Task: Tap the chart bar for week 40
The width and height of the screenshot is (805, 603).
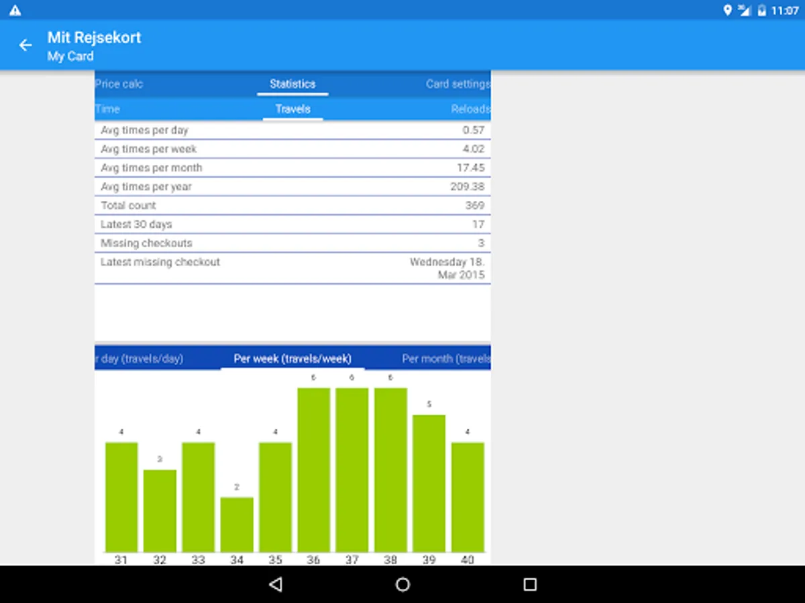Action: coord(468,497)
